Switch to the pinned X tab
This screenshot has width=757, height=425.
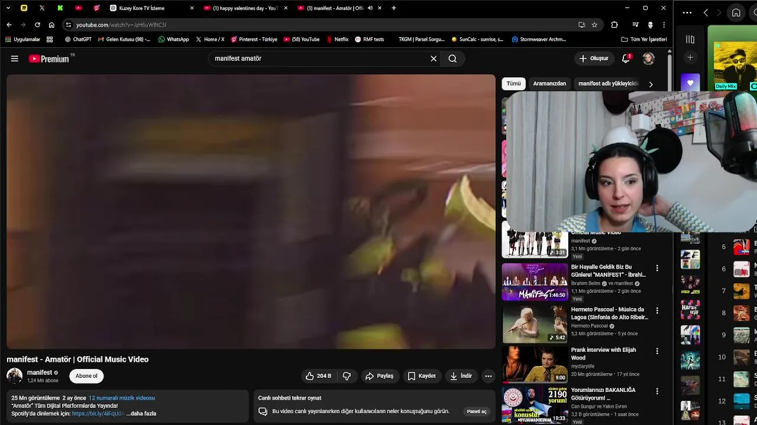[42, 8]
